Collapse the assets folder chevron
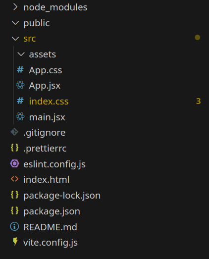The height and width of the screenshot is (259, 209). point(21,54)
